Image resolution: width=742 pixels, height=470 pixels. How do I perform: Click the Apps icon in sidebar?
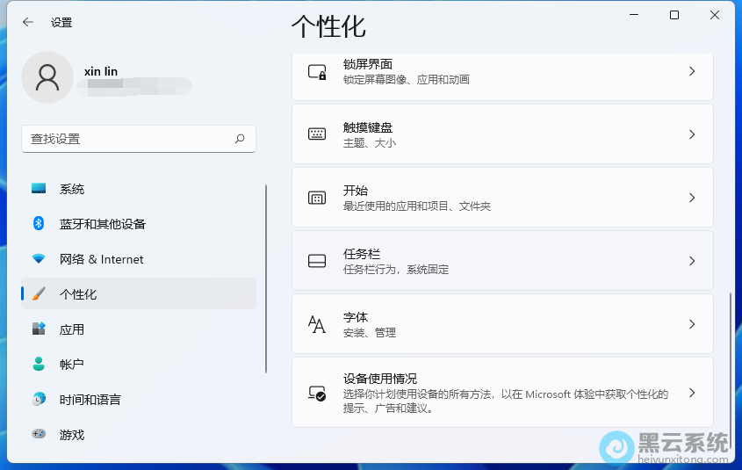pyautogui.click(x=39, y=329)
